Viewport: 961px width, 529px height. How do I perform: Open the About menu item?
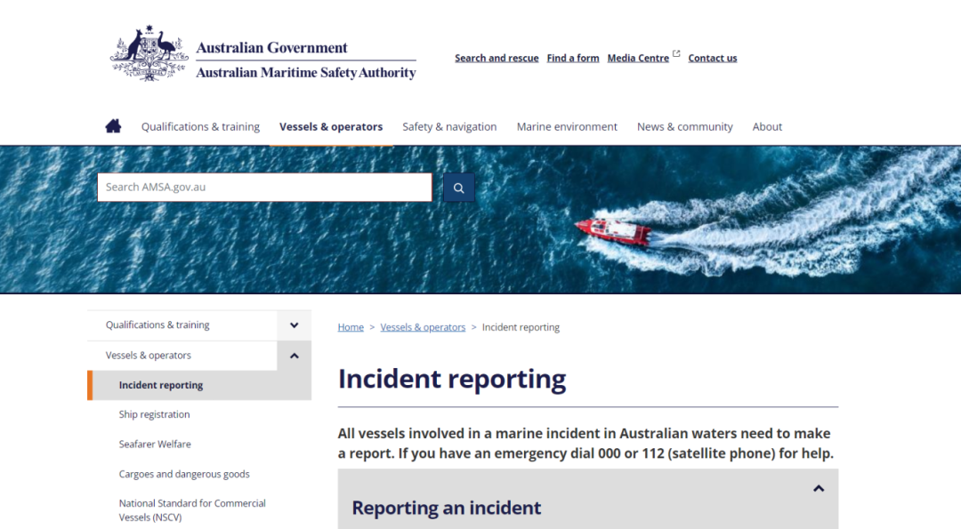pos(767,127)
